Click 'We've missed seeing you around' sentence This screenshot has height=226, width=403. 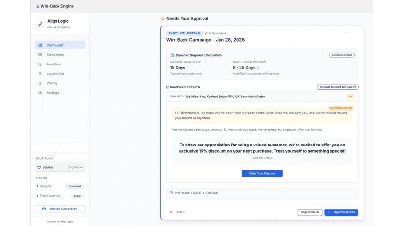[x=247, y=129]
